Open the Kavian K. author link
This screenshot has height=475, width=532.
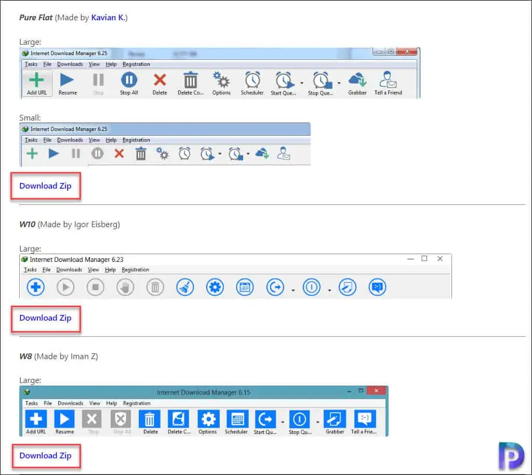[108, 18]
